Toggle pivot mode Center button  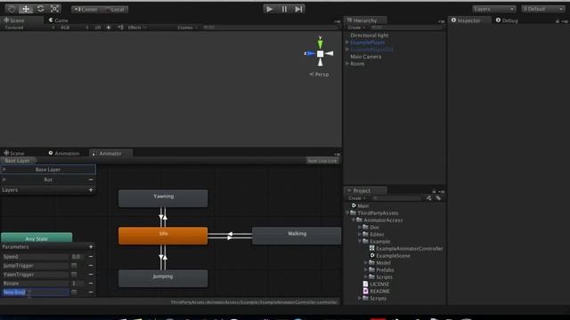coord(85,10)
